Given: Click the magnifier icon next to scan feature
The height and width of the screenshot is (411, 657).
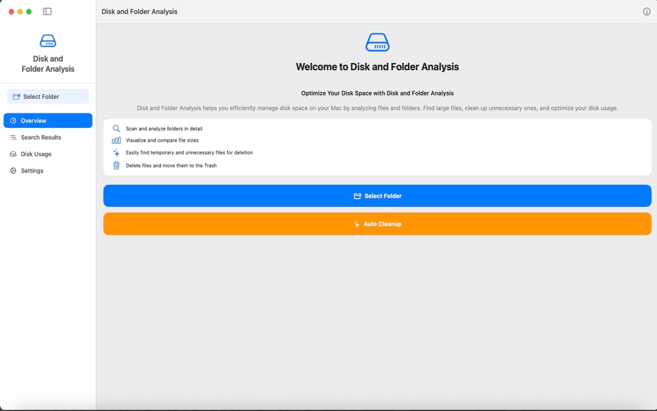Looking at the screenshot, I should (115, 128).
